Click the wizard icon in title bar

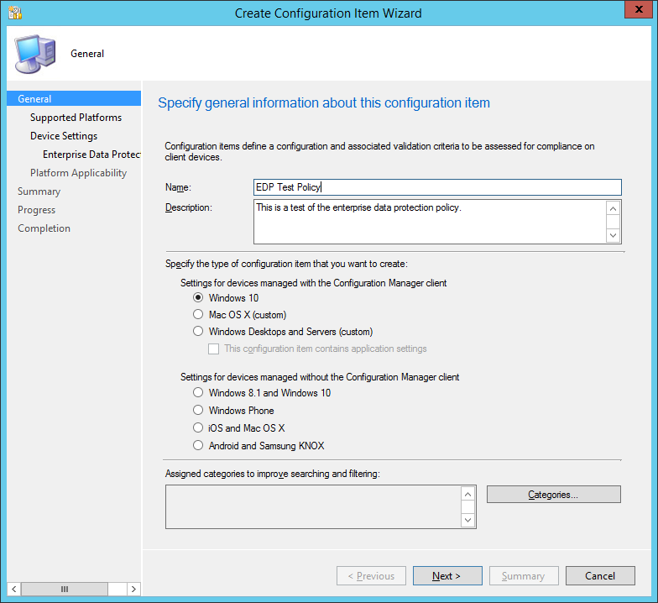point(14,13)
